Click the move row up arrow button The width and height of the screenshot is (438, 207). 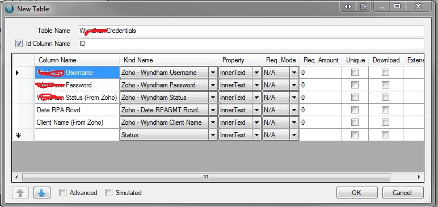click(x=20, y=192)
